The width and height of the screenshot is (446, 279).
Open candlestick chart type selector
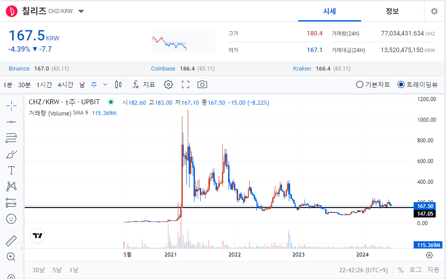click(x=118, y=84)
